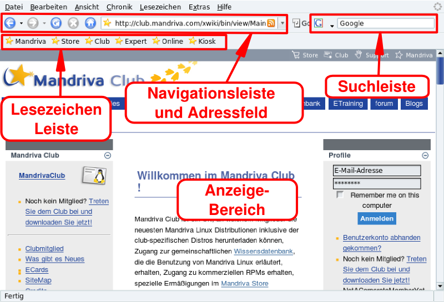Click the Mandriva star link in page header

tap(414, 55)
